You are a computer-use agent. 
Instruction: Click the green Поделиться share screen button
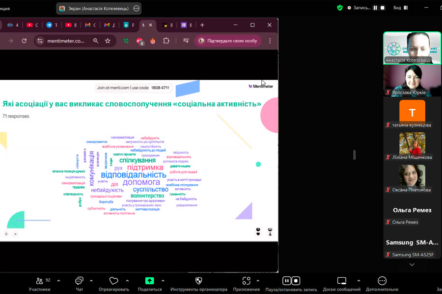150,284
